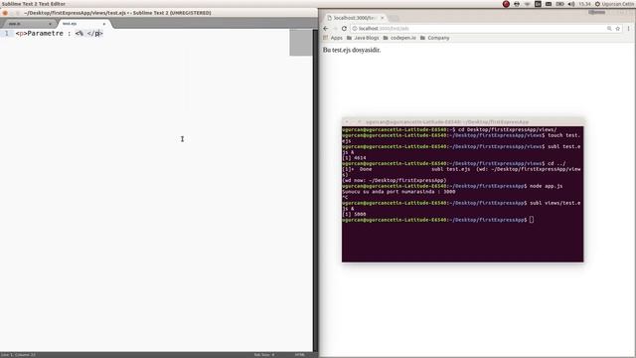Open the Apps bookmarks shortcut
The image size is (636, 358).
coord(333,38)
